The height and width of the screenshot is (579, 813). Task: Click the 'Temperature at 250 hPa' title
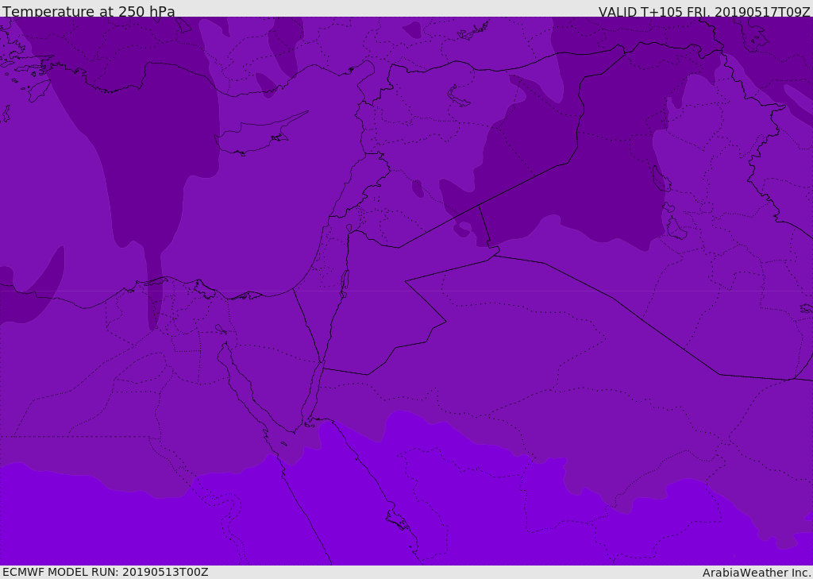[89, 11]
